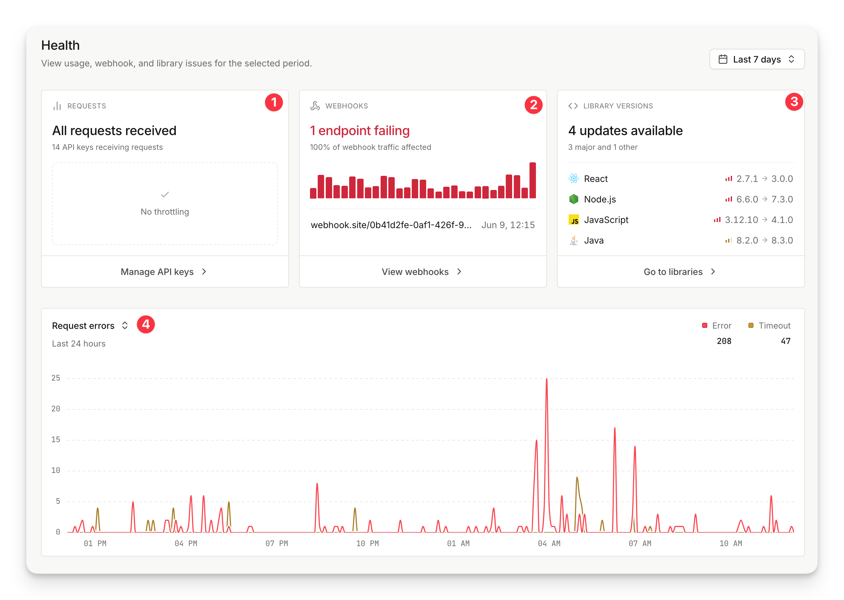
Task: Click the 3 major and 1 other text
Action: (603, 147)
